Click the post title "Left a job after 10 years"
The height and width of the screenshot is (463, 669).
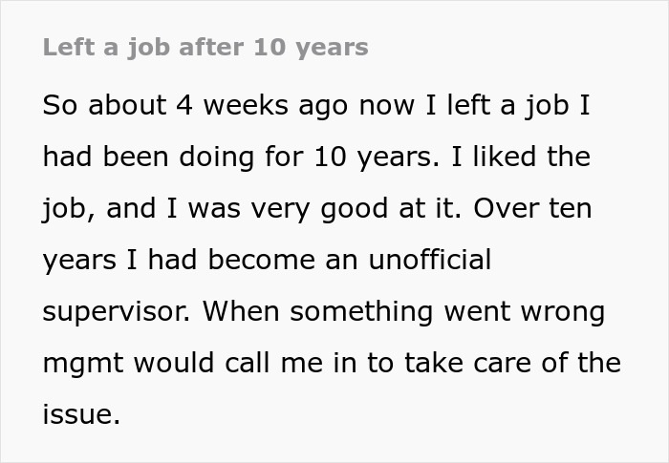click(205, 47)
